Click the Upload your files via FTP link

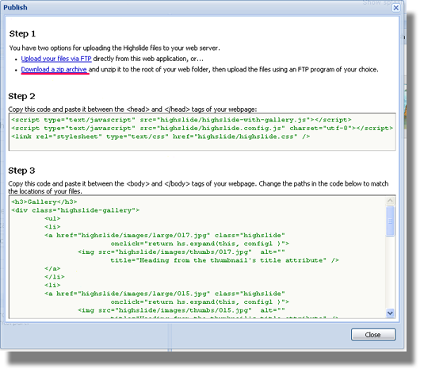point(56,59)
